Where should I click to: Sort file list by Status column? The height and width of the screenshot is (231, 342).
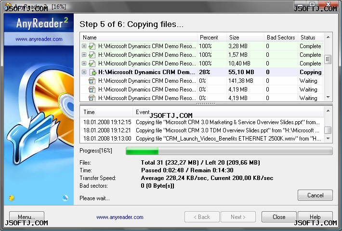(310, 38)
